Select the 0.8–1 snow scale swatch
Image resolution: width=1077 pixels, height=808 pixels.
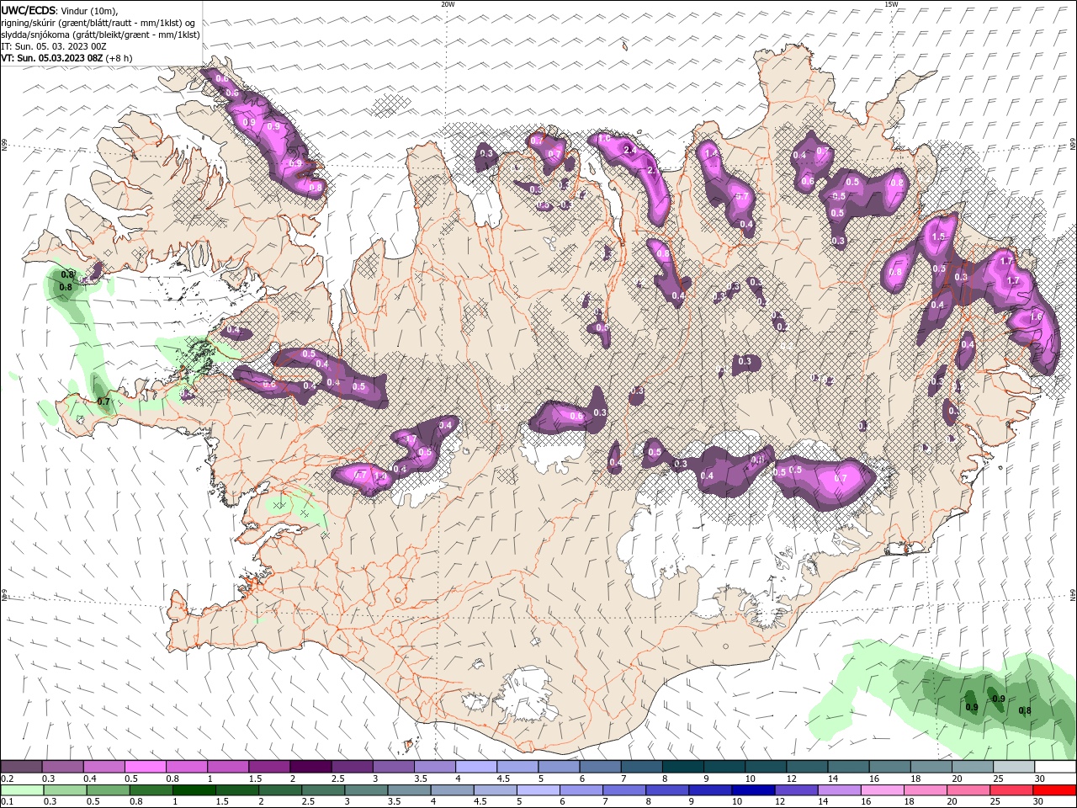(x=187, y=767)
